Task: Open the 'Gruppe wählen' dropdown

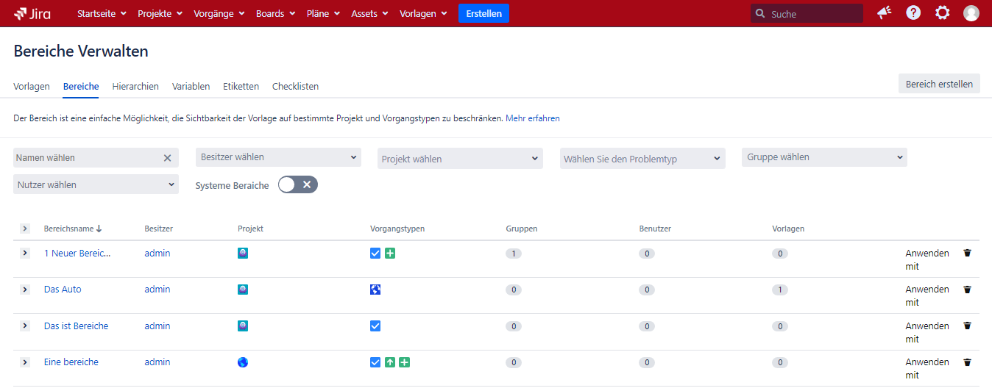Action: coord(823,157)
